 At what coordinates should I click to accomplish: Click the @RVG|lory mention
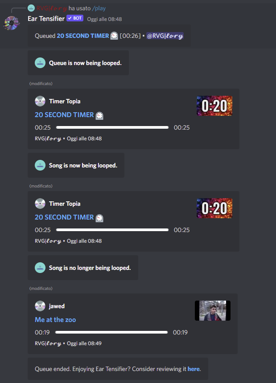[x=165, y=36]
